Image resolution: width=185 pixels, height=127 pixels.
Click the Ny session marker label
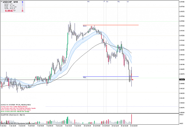pos(119,1)
